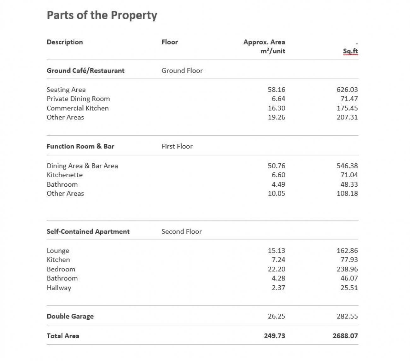Select the Total Area value 249.73

275,336
